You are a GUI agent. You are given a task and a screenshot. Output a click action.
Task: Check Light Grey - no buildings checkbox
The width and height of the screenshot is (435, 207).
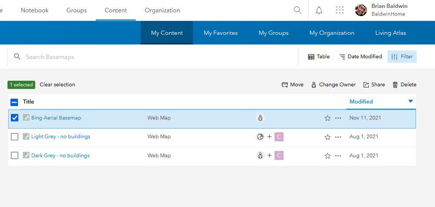(14, 137)
